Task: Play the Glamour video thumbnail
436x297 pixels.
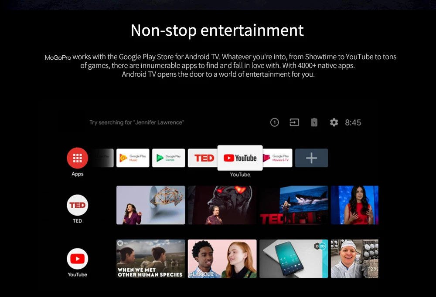Action: click(222, 259)
